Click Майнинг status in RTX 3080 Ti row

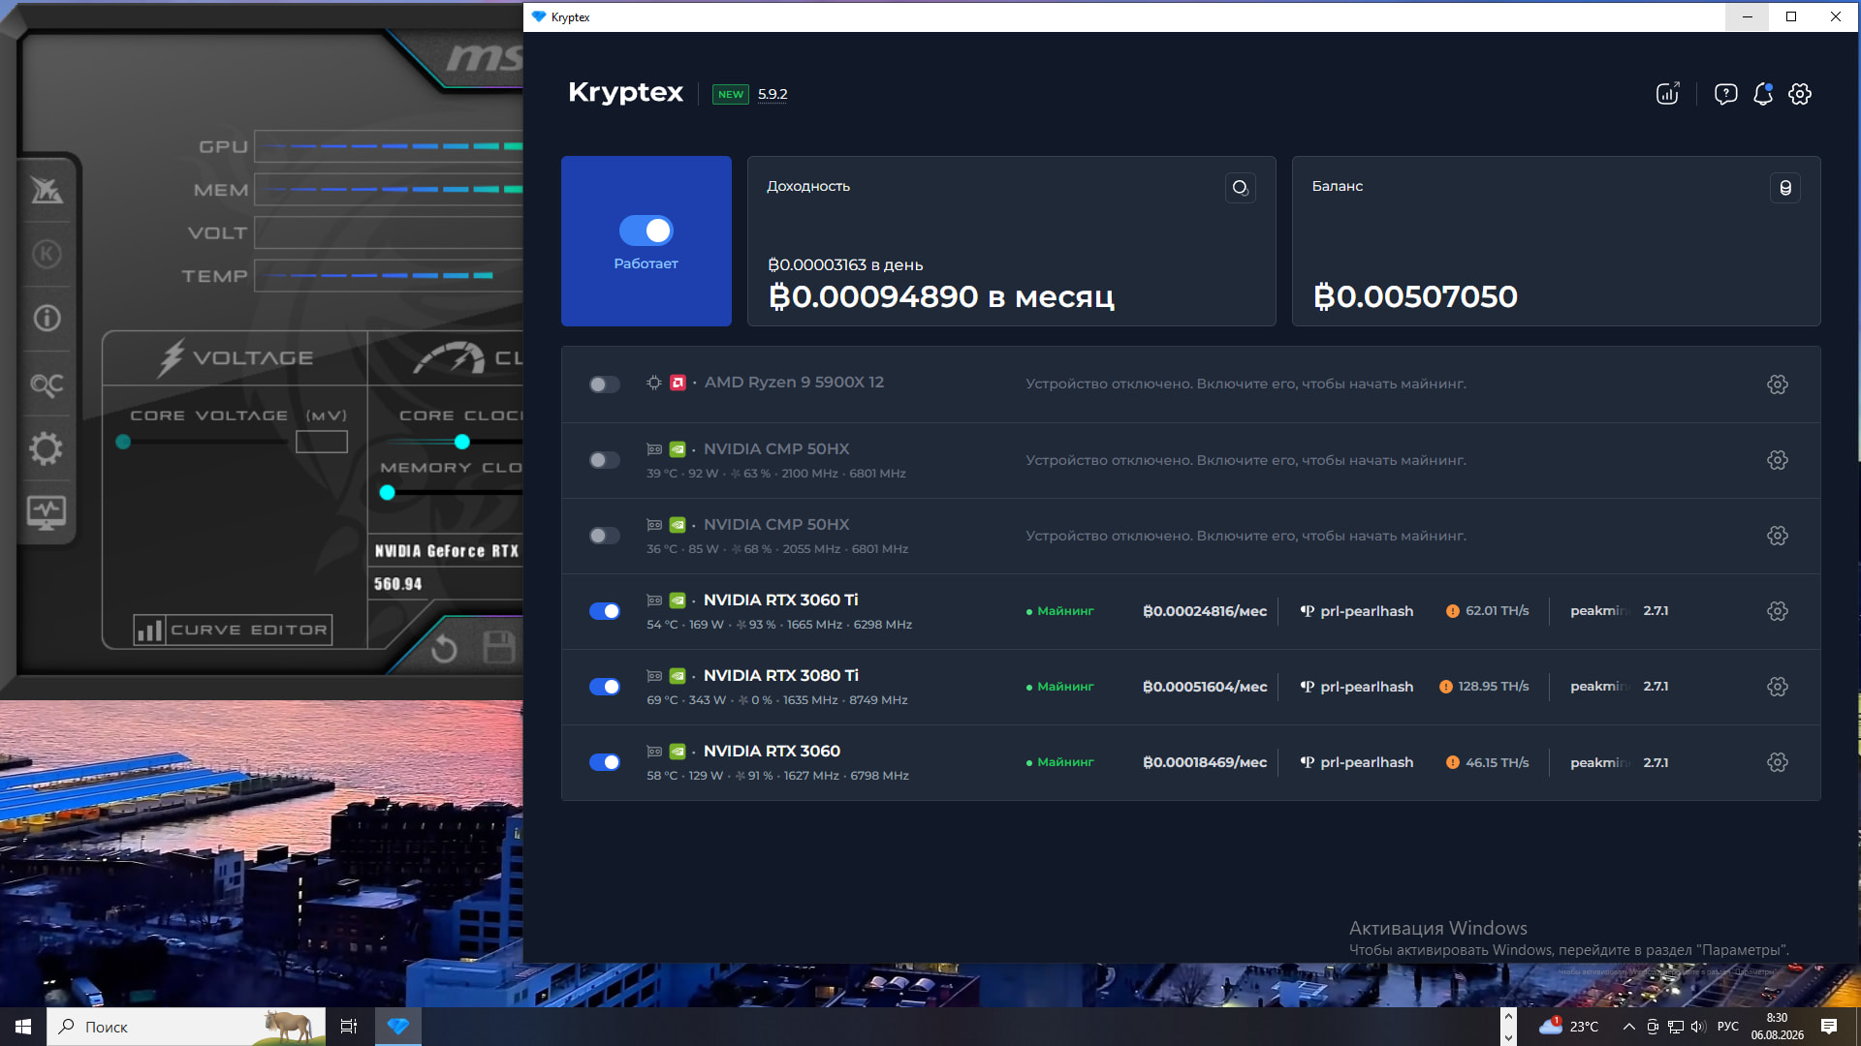[x=1060, y=687]
